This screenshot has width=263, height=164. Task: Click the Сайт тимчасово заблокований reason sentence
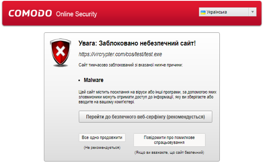click(131, 65)
